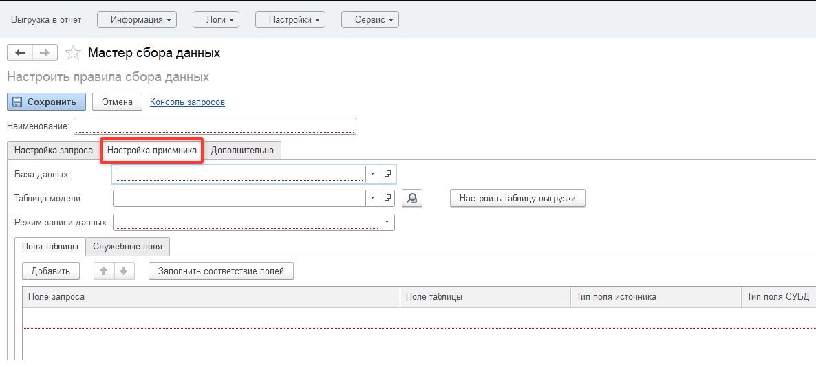Screen dimensions: 816x367
Task: Click Заполнить соответствие полей button
Action: (221, 271)
